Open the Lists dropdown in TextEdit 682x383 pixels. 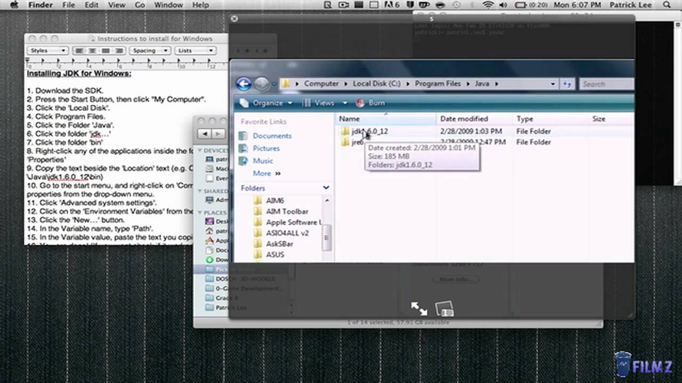click(195, 51)
